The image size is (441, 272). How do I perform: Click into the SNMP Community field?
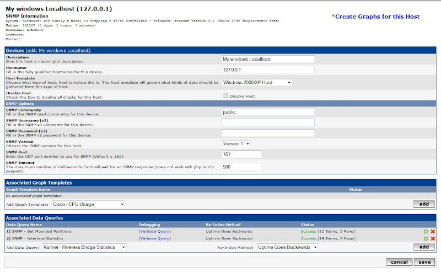tap(268, 112)
